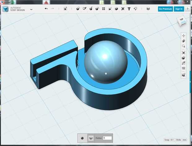The height and width of the screenshot is (146, 192).
Task: Open the visual style cube option
Action: pos(183,58)
